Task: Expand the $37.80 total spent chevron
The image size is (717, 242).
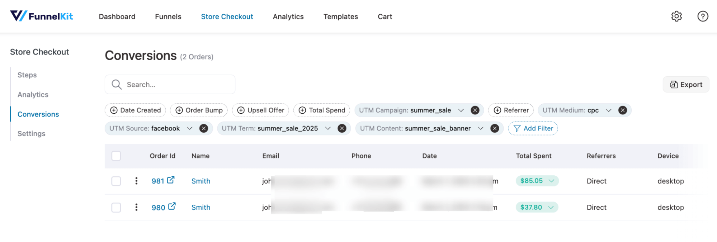Action: coord(551,207)
